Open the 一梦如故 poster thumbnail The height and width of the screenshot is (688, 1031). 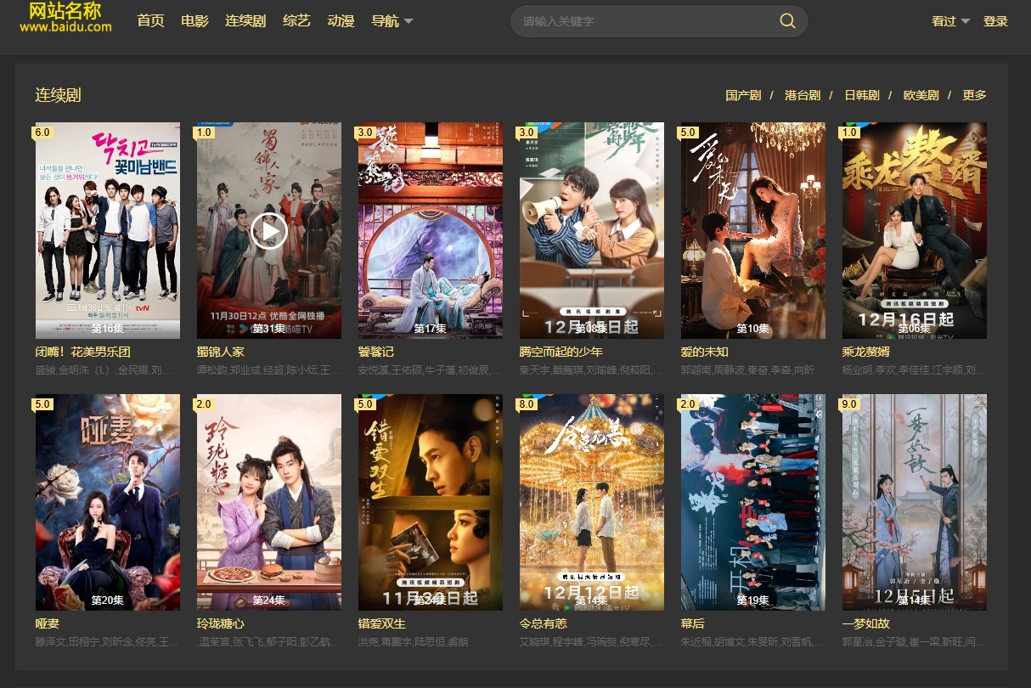tap(915, 502)
